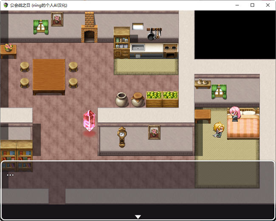Advance dialogue with the white down arrow

point(138,217)
